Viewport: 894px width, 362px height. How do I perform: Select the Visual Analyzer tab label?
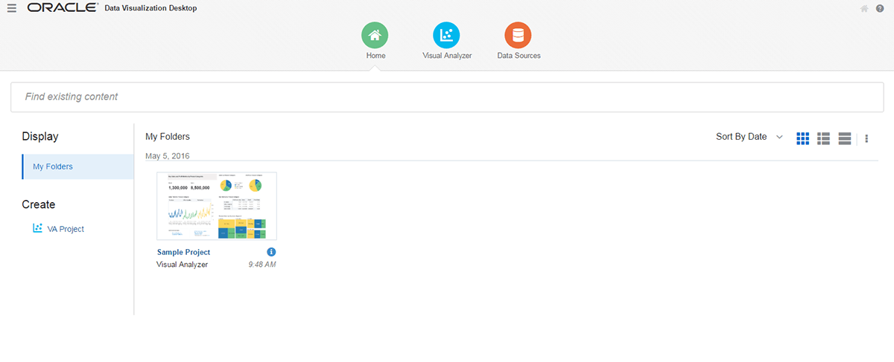(x=447, y=56)
